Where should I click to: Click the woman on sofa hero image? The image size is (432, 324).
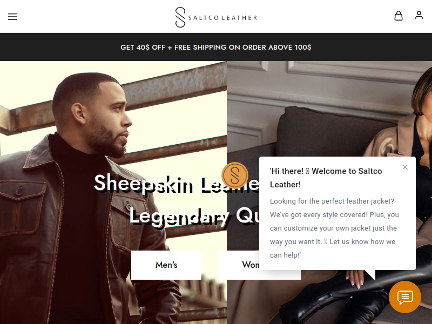click(x=329, y=110)
